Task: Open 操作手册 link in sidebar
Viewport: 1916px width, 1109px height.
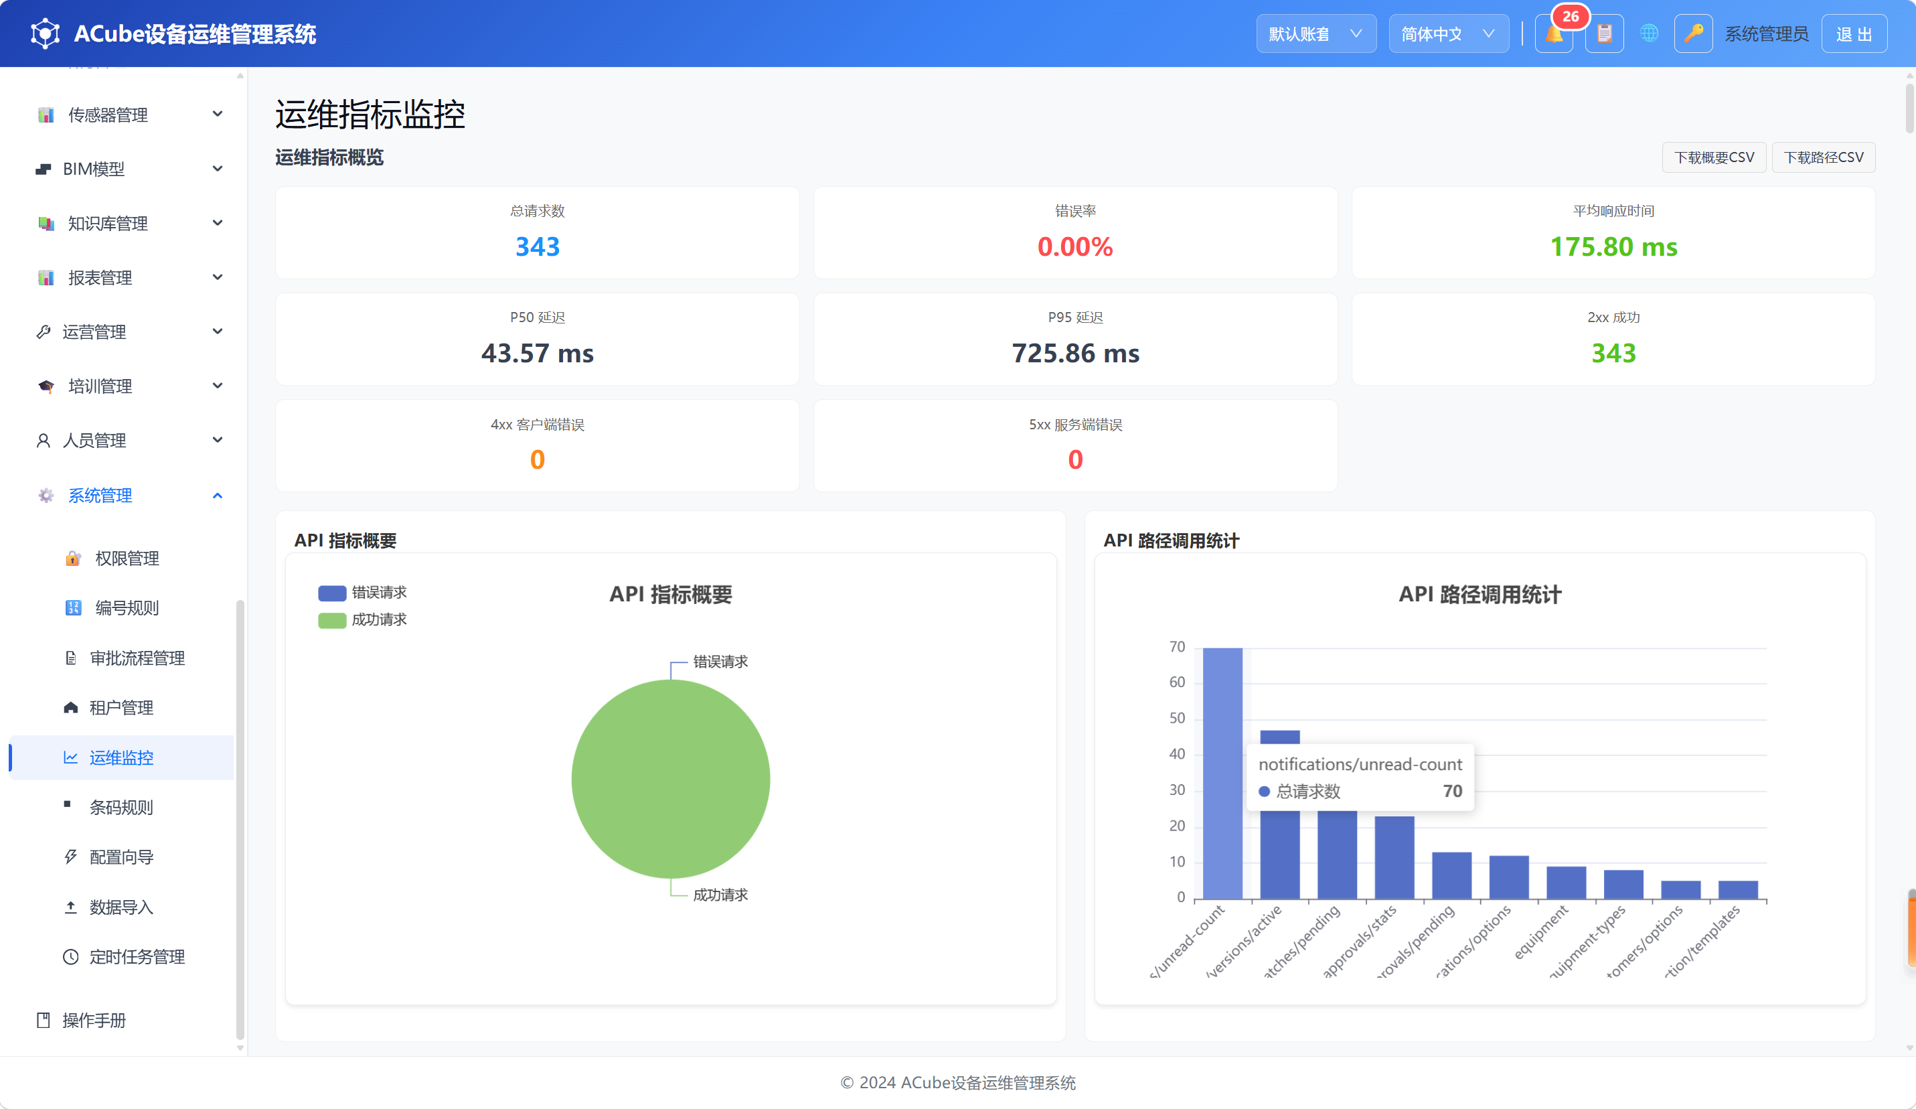Action: tap(94, 1020)
